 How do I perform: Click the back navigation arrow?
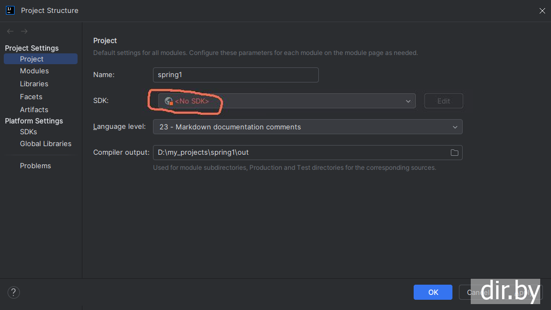click(10, 32)
